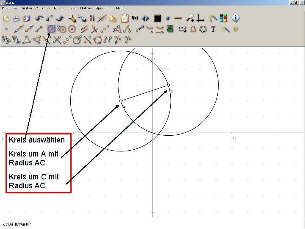Select the fixed radius circle tool
Viewport: 305px width, 229px height.
[x=72, y=29]
